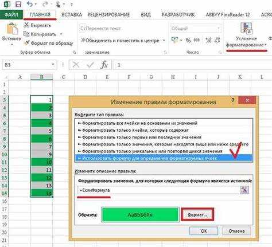Click range selector icon in formula field
272x247 pixels.
(x=244, y=190)
